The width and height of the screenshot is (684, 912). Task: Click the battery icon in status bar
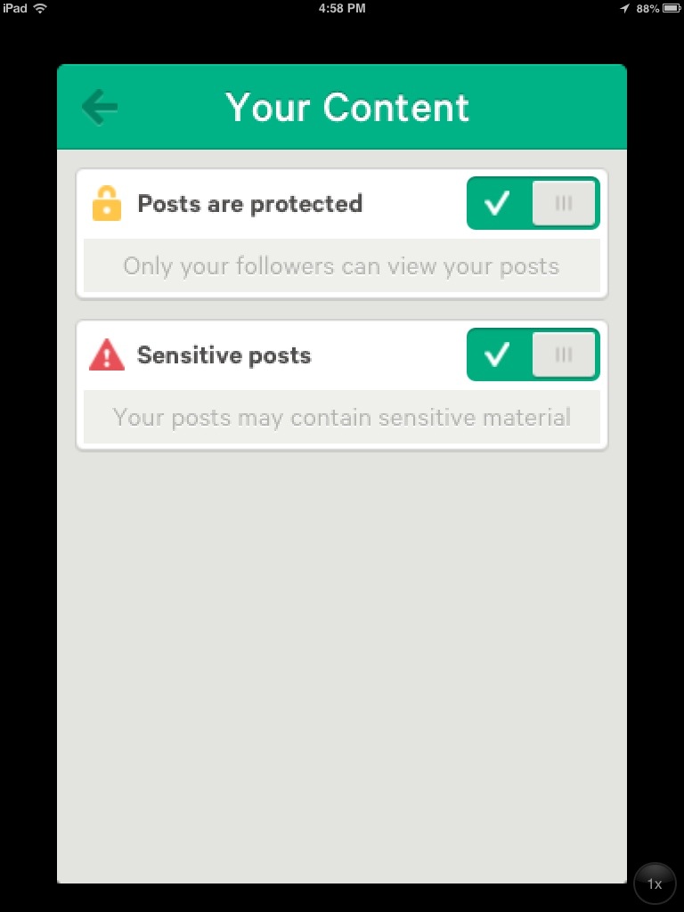click(x=672, y=8)
